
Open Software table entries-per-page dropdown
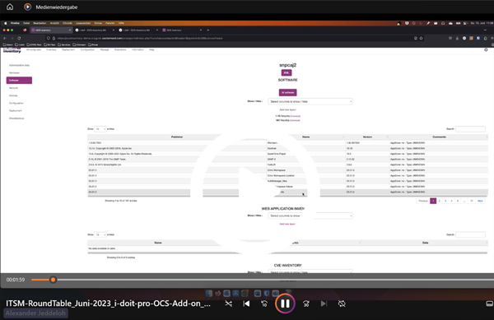click(100, 129)
